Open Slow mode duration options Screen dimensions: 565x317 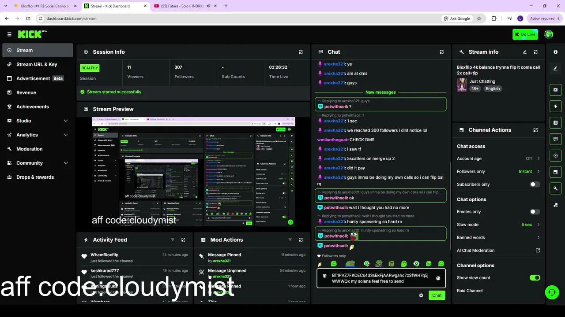[498, 225]
